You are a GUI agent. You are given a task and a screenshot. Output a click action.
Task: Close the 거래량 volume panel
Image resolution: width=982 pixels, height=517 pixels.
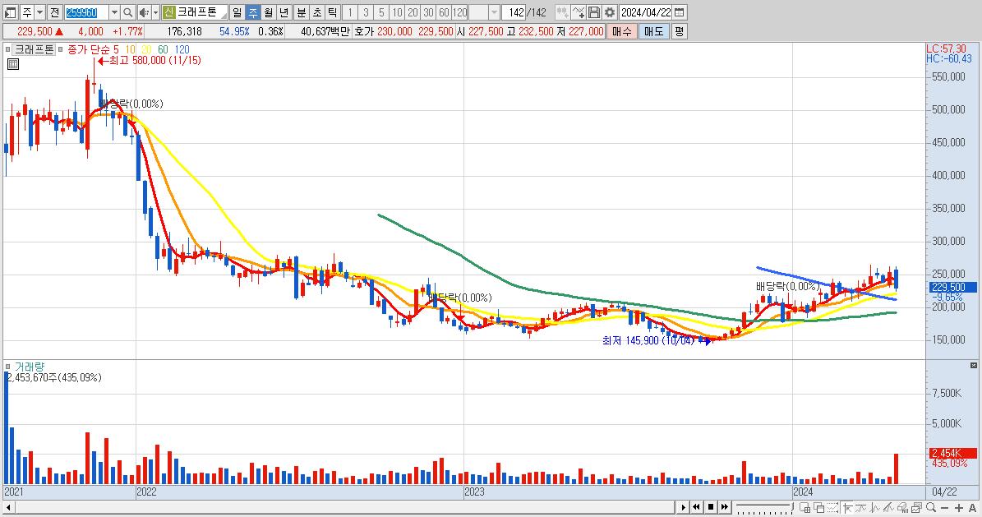tap(973, 365)
